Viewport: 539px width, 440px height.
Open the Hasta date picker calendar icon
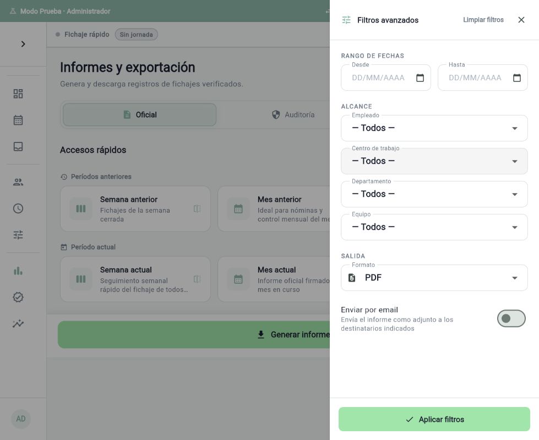pos(517,78)
